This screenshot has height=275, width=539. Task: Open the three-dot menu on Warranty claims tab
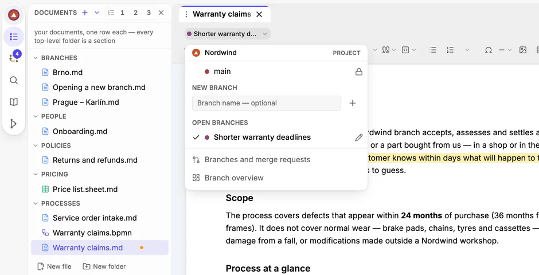186,14
